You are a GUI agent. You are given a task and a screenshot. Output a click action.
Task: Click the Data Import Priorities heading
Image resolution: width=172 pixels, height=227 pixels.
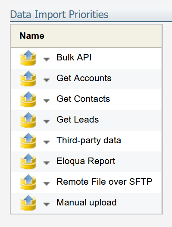point(59,15)
